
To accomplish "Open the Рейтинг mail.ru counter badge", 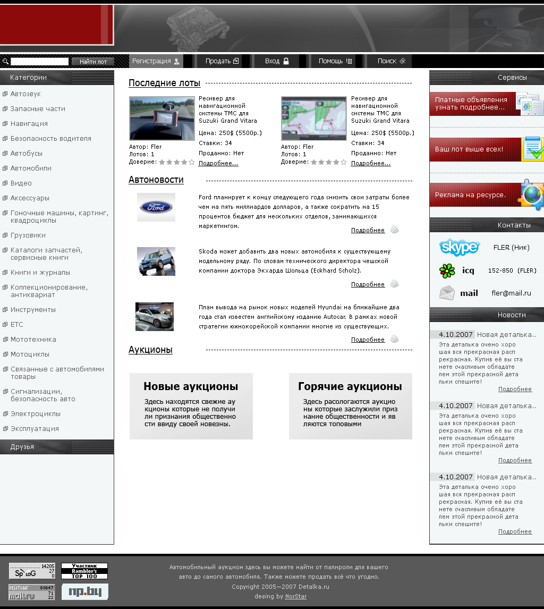I will [32, 593].
